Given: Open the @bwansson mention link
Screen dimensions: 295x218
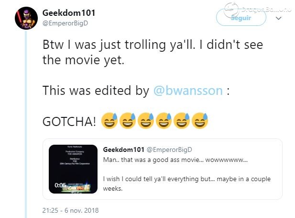Looking at the screenshot, I should pos(188,91).
